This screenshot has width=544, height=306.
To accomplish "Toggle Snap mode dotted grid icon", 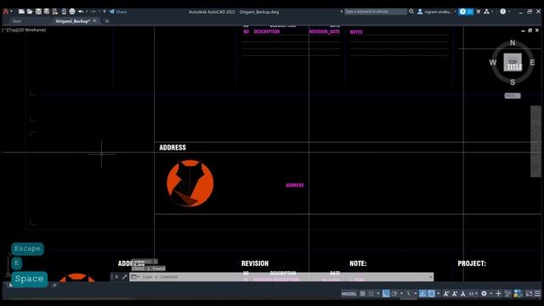I will click(371, 294).
